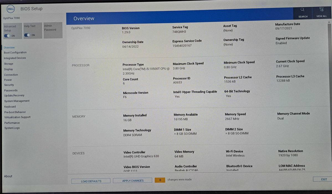The width and height of the screenshot is (332, 194).
Task: Click Video Memory value 64 MB
Action: (179, 156)
